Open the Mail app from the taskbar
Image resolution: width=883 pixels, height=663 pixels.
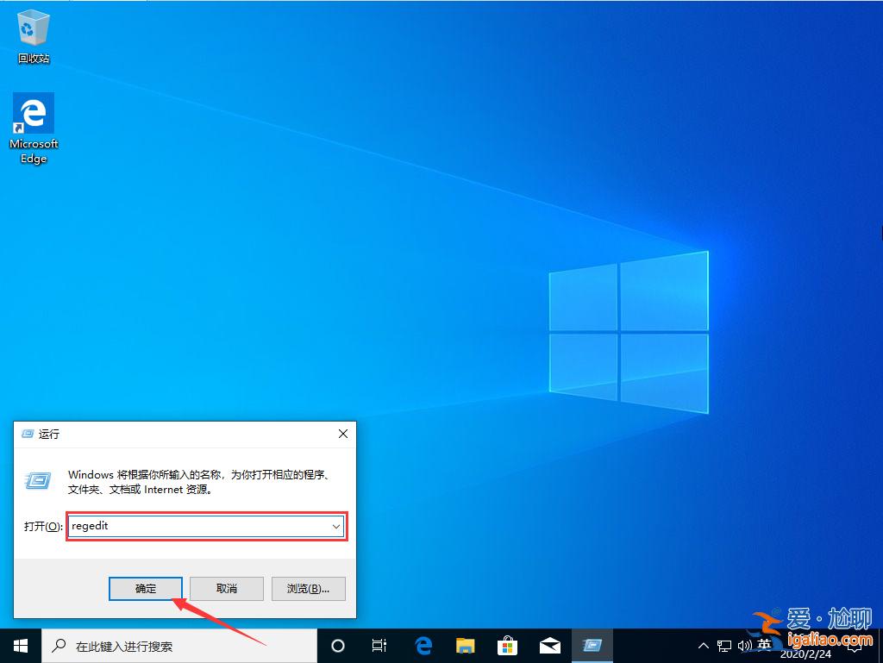[x=550, y=645]
